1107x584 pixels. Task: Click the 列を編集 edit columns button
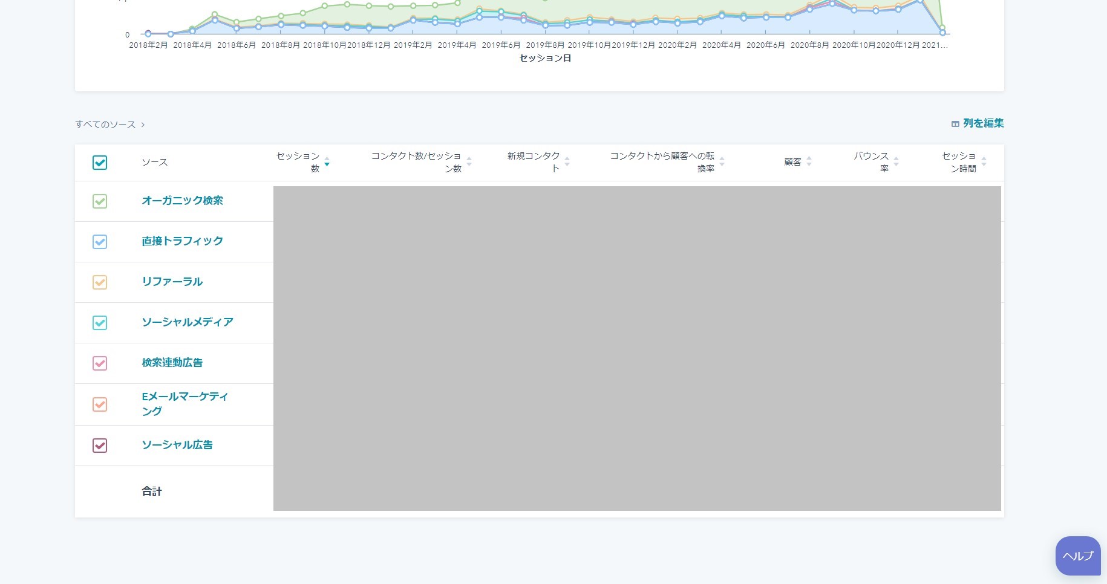point(978,123)
